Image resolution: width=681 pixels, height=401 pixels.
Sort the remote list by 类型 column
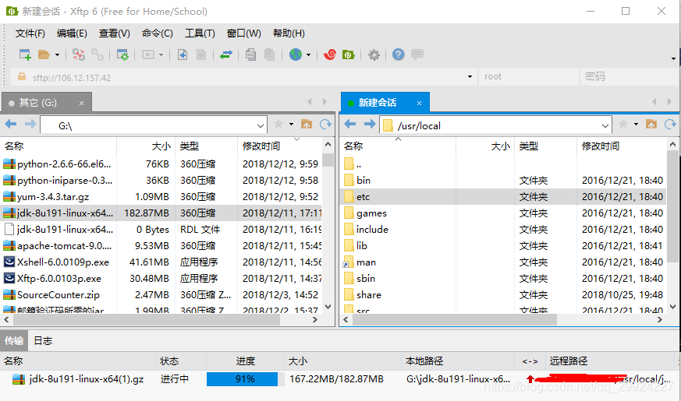(545, 146)
